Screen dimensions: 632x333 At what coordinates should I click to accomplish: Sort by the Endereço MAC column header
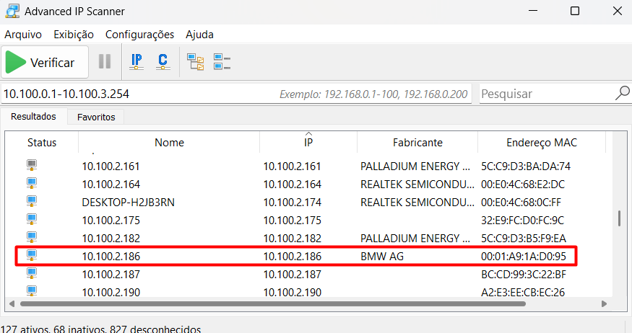point(542,143)
